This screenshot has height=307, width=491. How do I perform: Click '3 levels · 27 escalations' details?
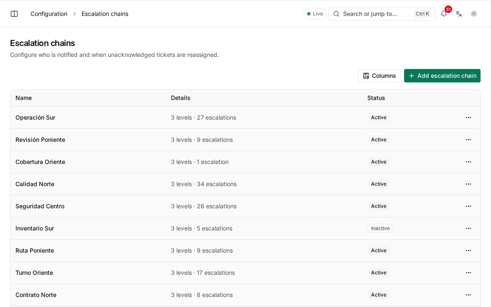[204, 118]
